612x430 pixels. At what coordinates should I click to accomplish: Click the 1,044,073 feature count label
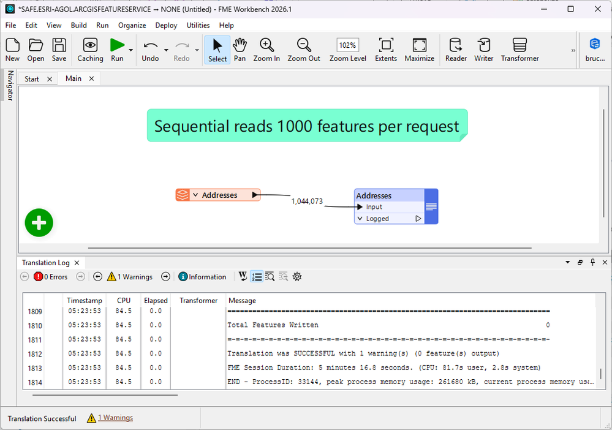click(x=307, y=202)
